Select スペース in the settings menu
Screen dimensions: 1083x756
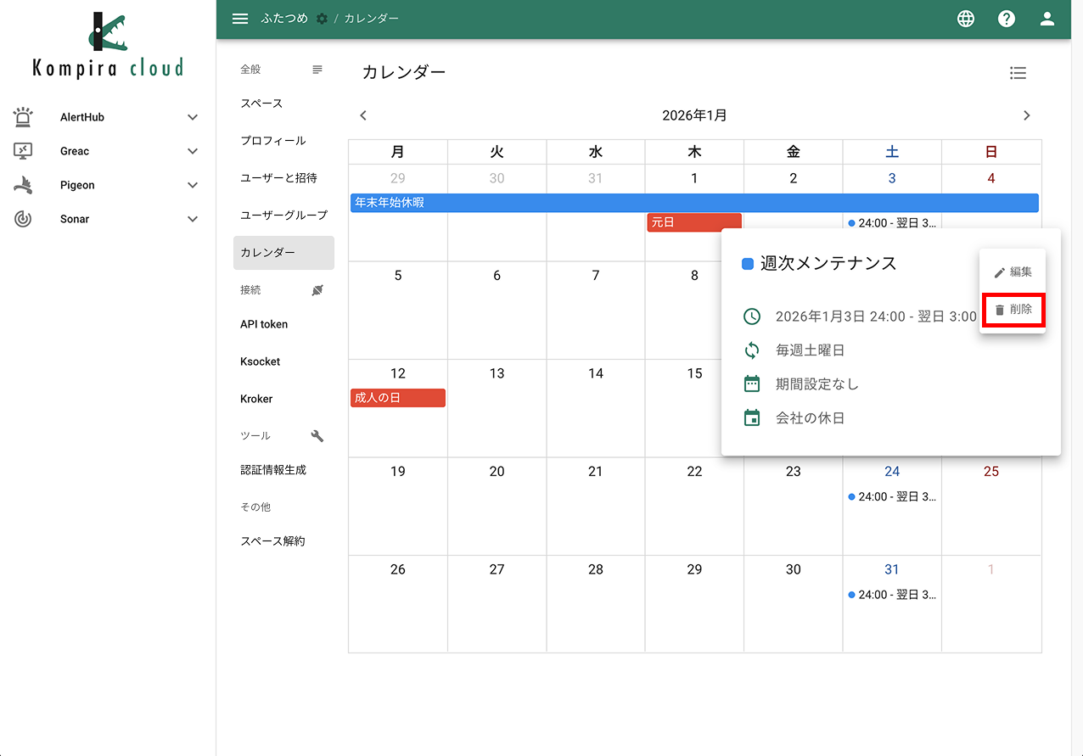pyautogui.click(x=260, y=103)
